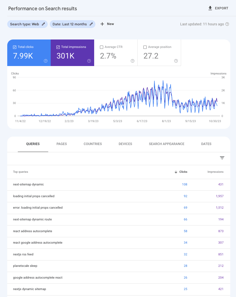Click the Export download icon
Image resolution: width=236 pixels, height=297 pixels.
click(x=210, y=8)
